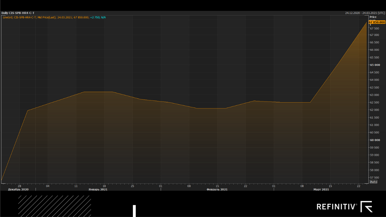Click the 63 500 price axis label

374,87
